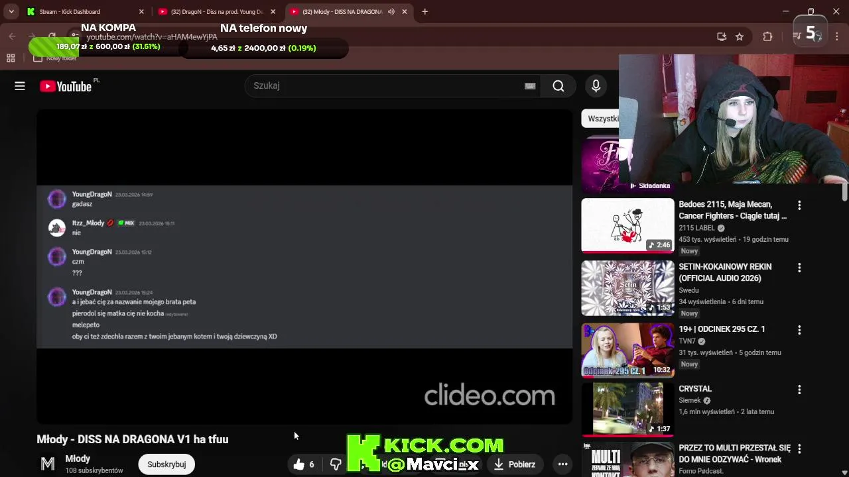
Task: Click the YouTube page vertical scrollbar
Action: tap(844, 192)
